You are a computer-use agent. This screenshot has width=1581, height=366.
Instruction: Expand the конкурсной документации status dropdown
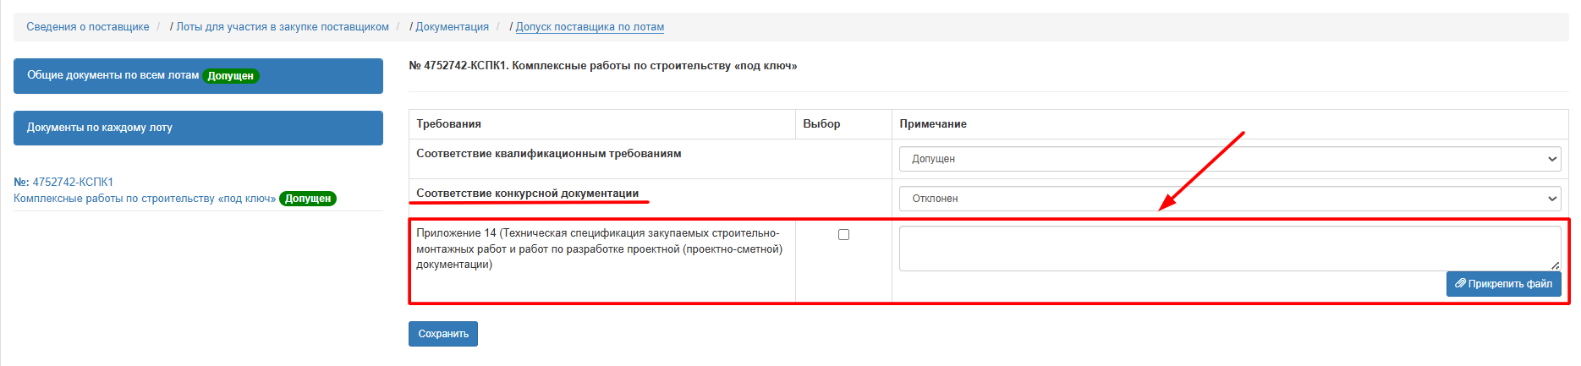coord(1230,199)
